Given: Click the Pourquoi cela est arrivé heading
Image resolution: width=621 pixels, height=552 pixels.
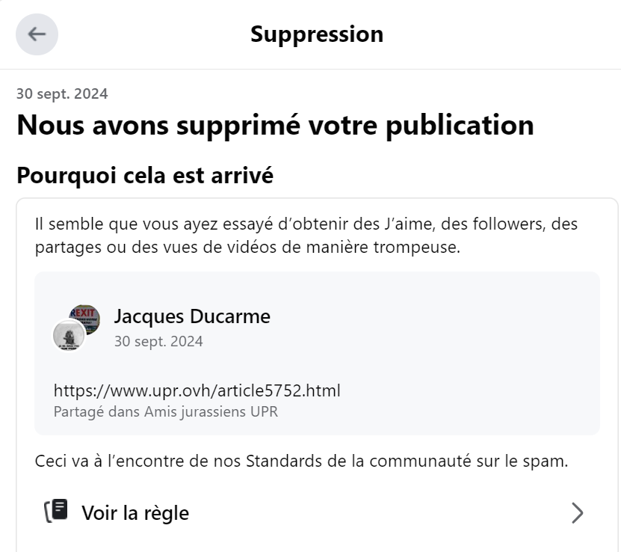Looking at the screenshot, I should click(x=145, y=175).
